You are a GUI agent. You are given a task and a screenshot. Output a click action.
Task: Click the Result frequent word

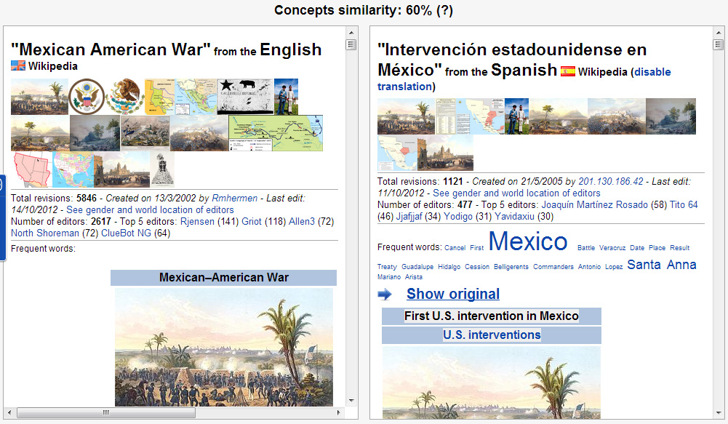[x=680, y=248]
